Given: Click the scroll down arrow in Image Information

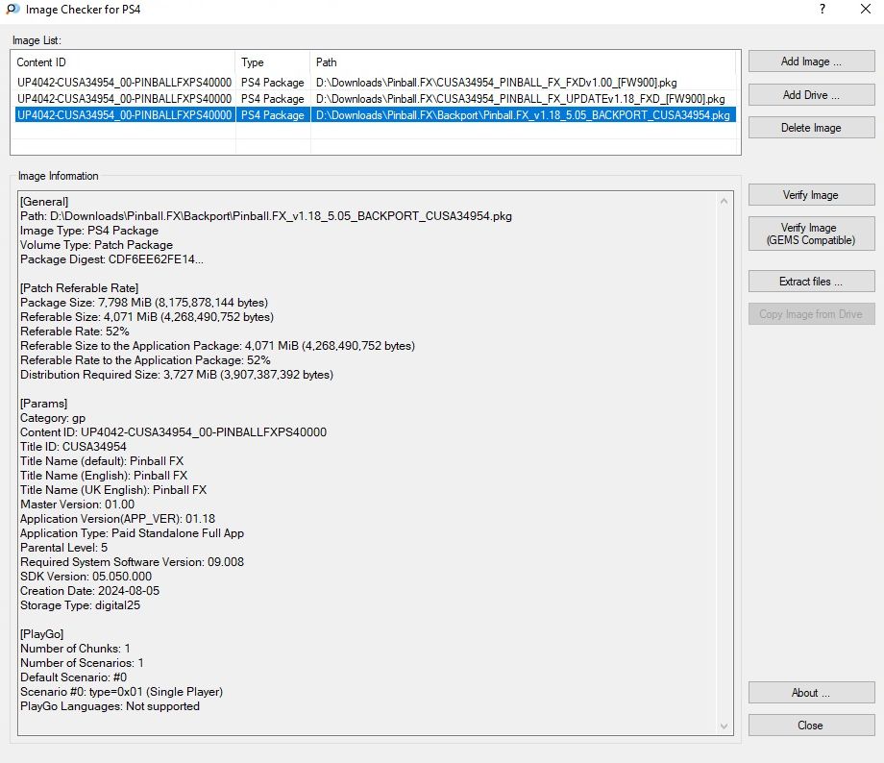Looking at the screenshot, I should point(724,726).
